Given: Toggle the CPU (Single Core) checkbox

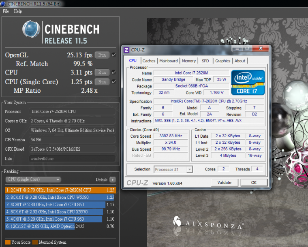Looking at the screenshot, I should tap(114, 81).
